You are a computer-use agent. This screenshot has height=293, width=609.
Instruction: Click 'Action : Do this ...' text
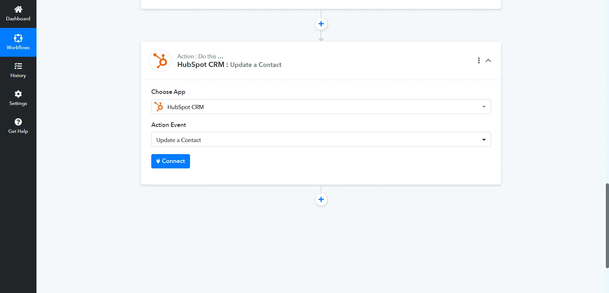(x=200, y=56)
